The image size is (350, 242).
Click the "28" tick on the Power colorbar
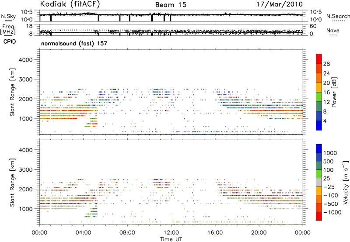(x=326, y=64)
